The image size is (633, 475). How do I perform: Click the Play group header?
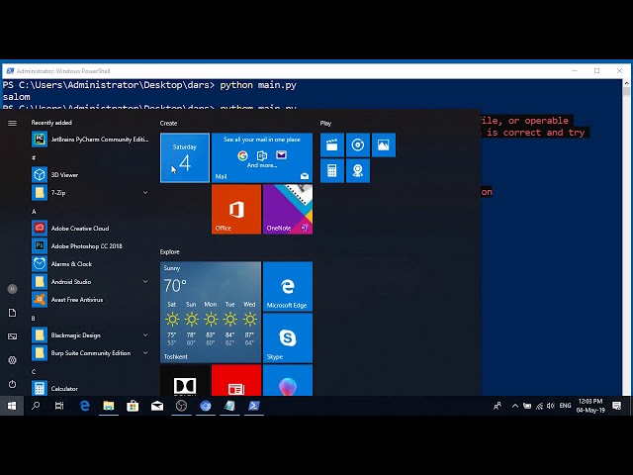[325, 123]
